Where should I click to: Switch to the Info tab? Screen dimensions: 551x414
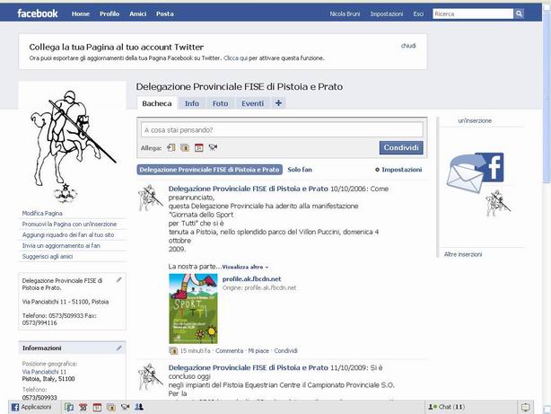pos(192,103)
